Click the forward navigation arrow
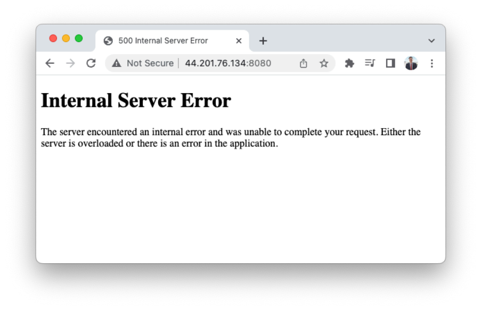The width and height of the screenshot is (481, 310). click(x=70, y=63)
